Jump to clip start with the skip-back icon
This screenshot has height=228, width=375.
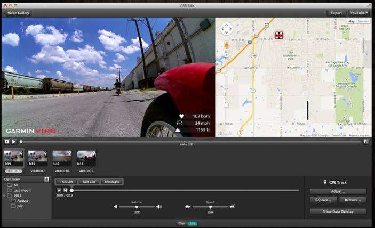tap(59, 190)
